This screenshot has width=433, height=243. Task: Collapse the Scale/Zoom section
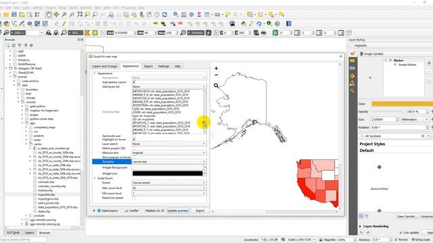tap(95, 178)
